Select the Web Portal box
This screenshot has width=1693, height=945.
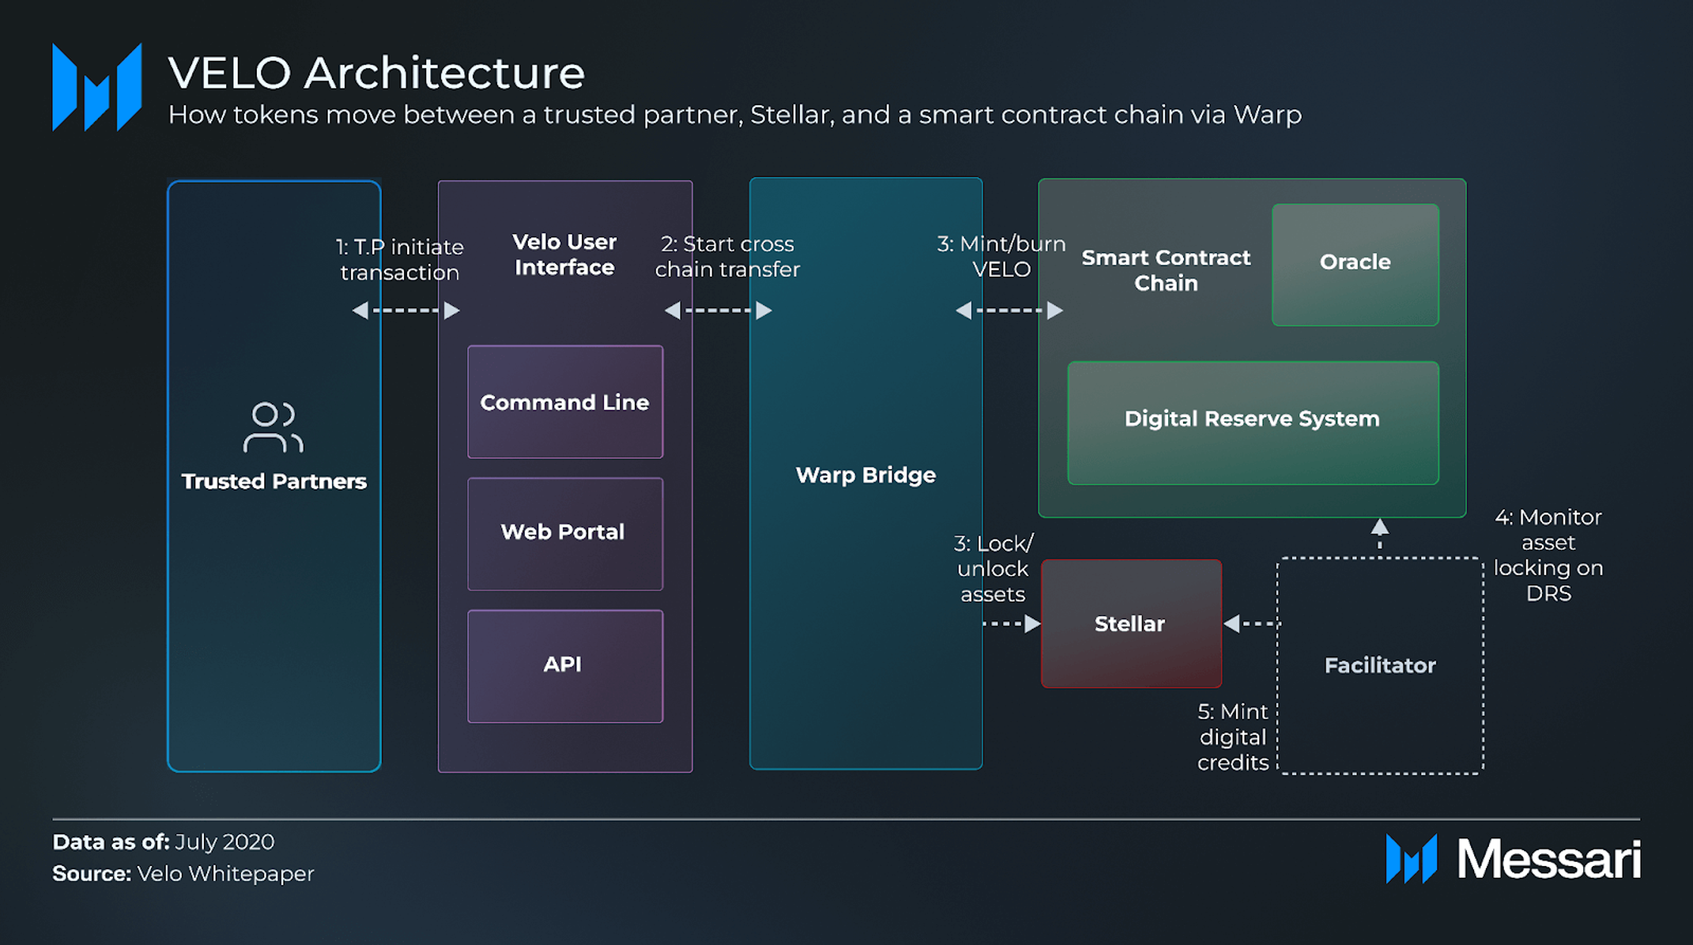tap(564, 533)
